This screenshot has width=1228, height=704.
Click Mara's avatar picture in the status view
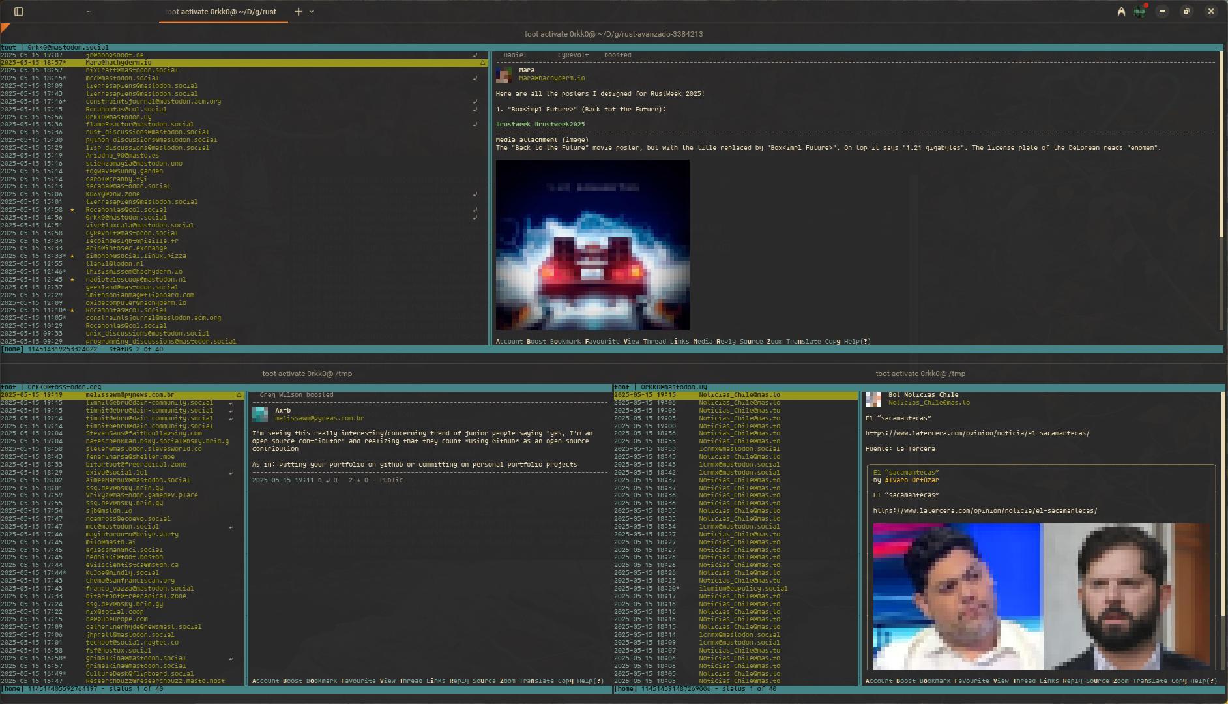(x=503, y=74)
